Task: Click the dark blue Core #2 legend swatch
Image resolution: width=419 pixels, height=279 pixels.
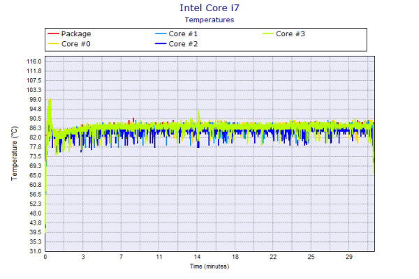Action: [161, 44]
